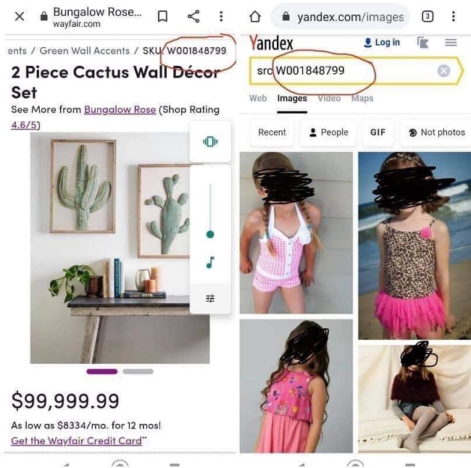This screenshot has width=471, height=468.
Task: Switch to the Maps tab on Yandex
Action: click(x=362, y=99)
